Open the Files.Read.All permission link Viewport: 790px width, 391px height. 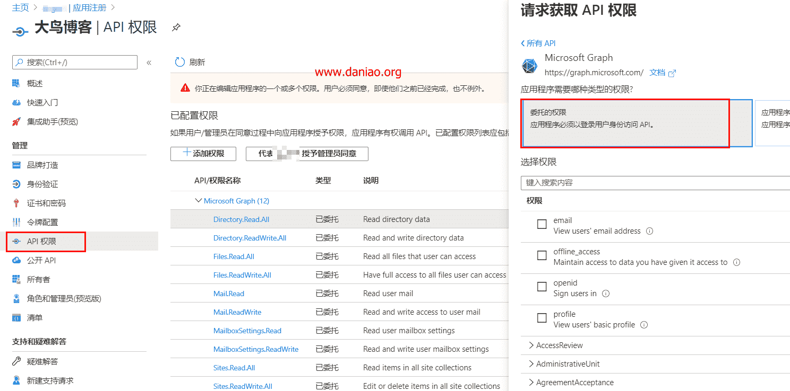click(x=234, y=256)
